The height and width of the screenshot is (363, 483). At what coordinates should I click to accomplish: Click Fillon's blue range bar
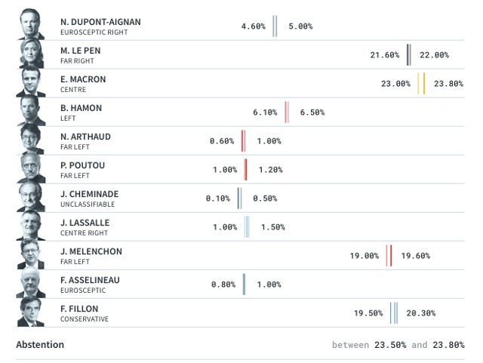click(394, 313)
